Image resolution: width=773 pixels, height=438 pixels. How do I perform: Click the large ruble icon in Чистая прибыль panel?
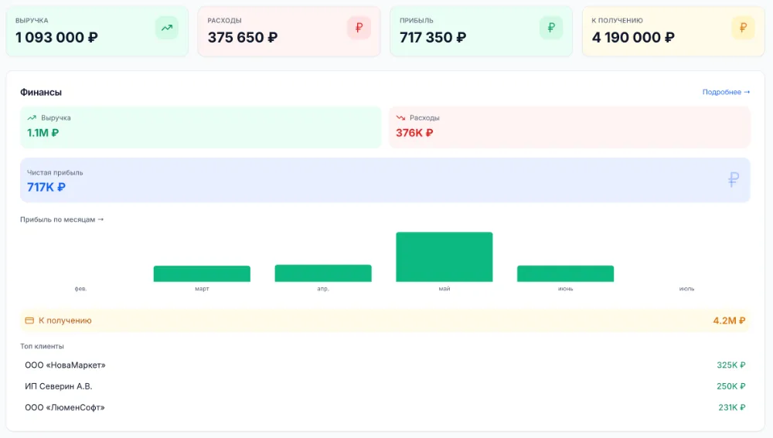pyautogui.click(x=734, y=179)
